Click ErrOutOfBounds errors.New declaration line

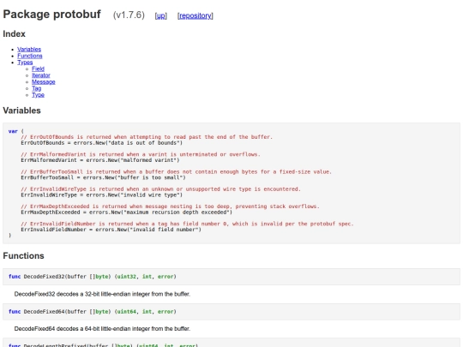(x=101, y=143)
